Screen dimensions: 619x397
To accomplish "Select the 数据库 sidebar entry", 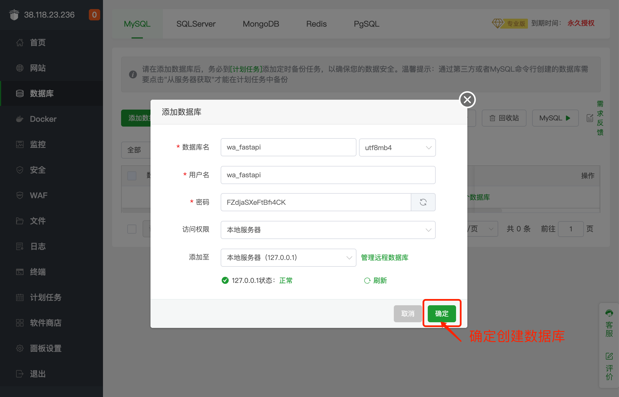I will [x=51, y=93].
